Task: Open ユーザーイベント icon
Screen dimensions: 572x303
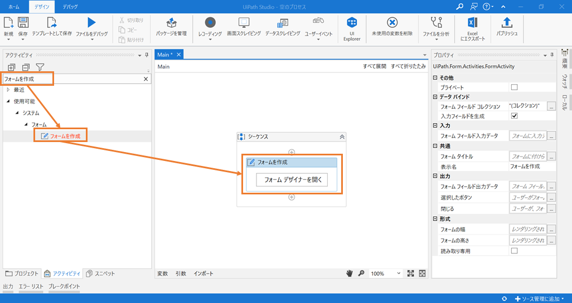Action: point(318,22)
